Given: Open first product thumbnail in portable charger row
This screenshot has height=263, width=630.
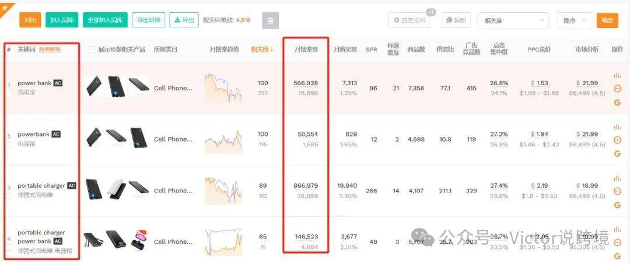Looking at the screenshot, I should tap(94, 190).
